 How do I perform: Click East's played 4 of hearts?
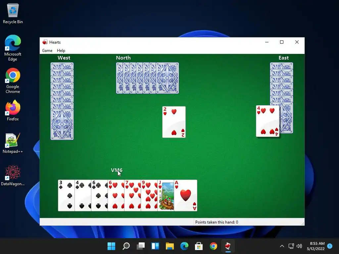click(267, 121)
